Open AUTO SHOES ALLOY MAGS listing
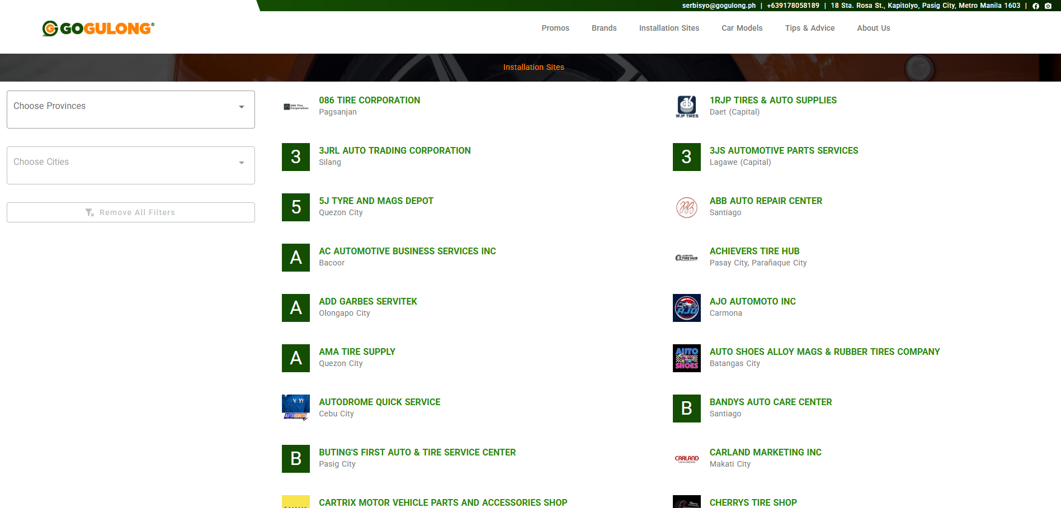 click(825, 352)
